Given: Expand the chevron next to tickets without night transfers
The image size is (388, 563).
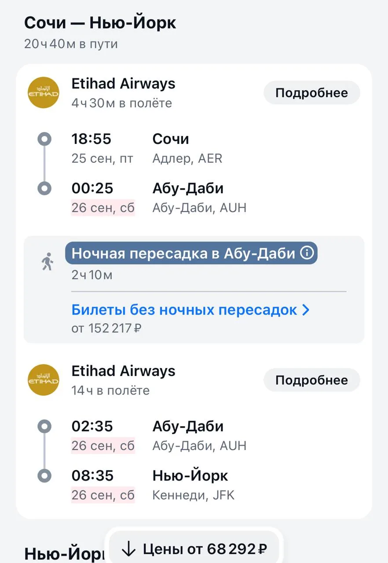Looking at the screenshot, I should point(306,310).
